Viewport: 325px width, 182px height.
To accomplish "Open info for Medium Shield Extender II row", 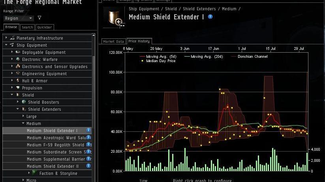I will point(88,166).
